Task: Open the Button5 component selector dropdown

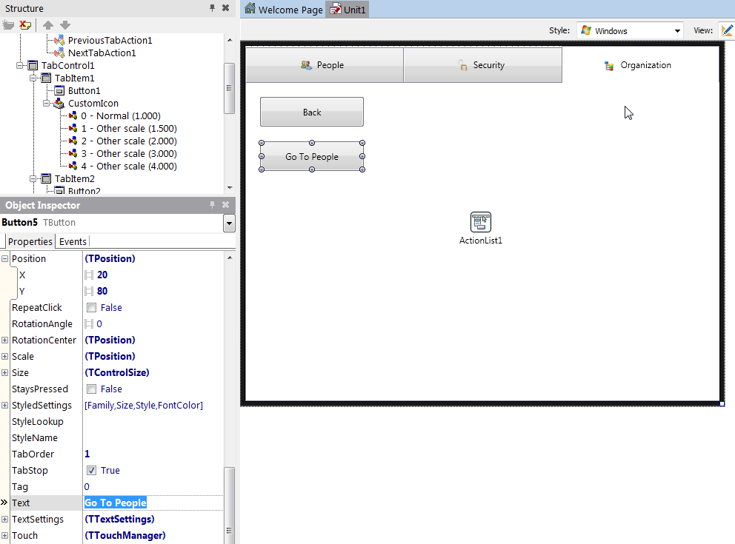Action: click(229, 223)
